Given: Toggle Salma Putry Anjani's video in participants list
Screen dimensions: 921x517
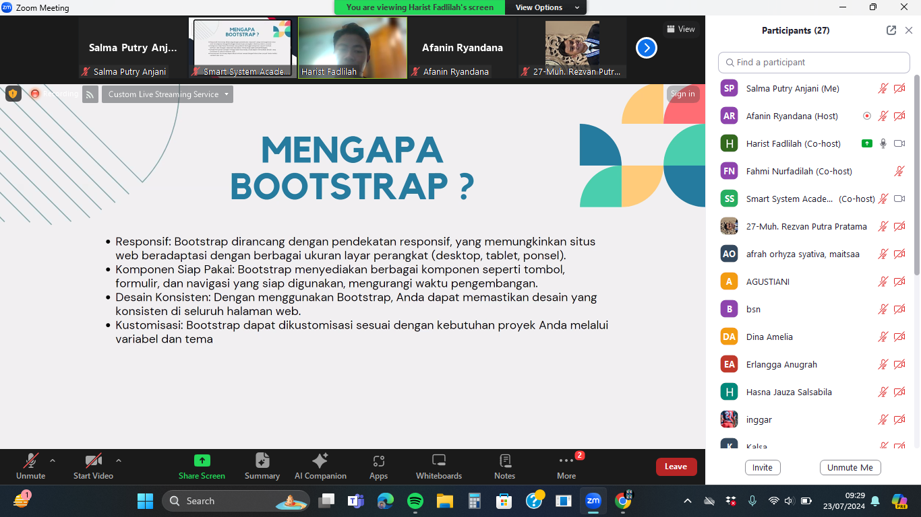Looking at the screenshot, I should 899,88.
